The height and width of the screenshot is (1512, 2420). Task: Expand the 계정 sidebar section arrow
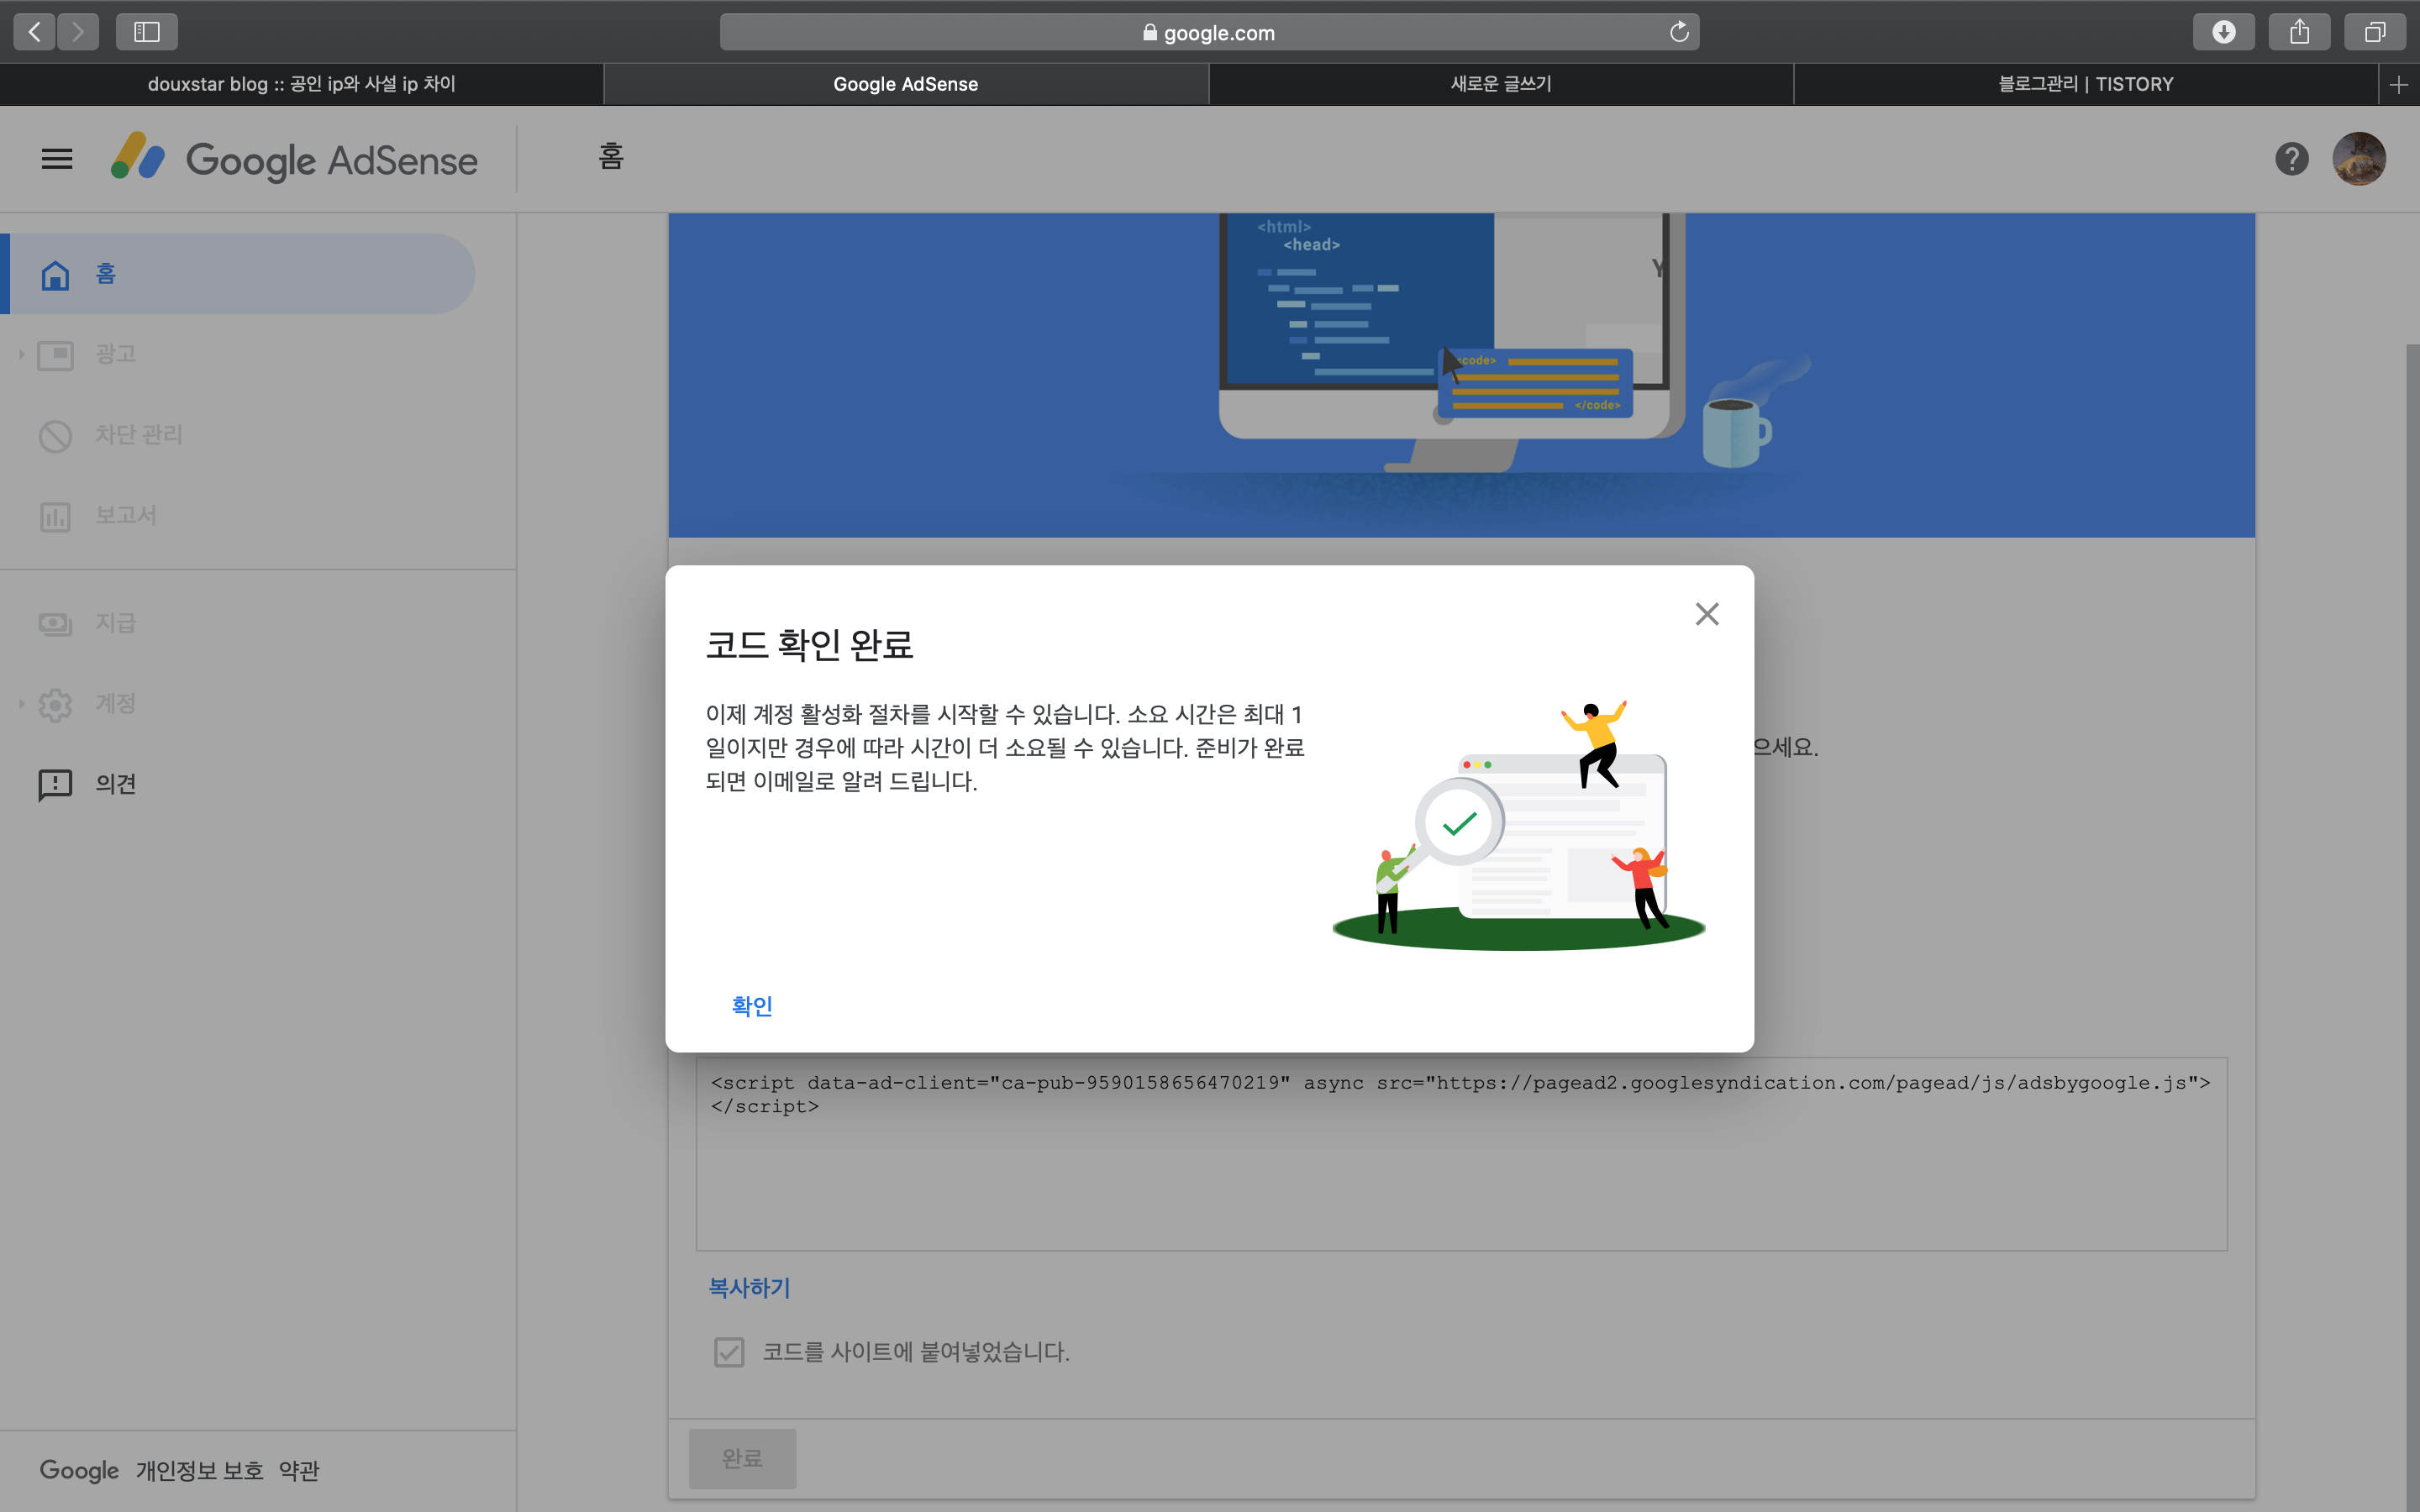click(21, 703)
